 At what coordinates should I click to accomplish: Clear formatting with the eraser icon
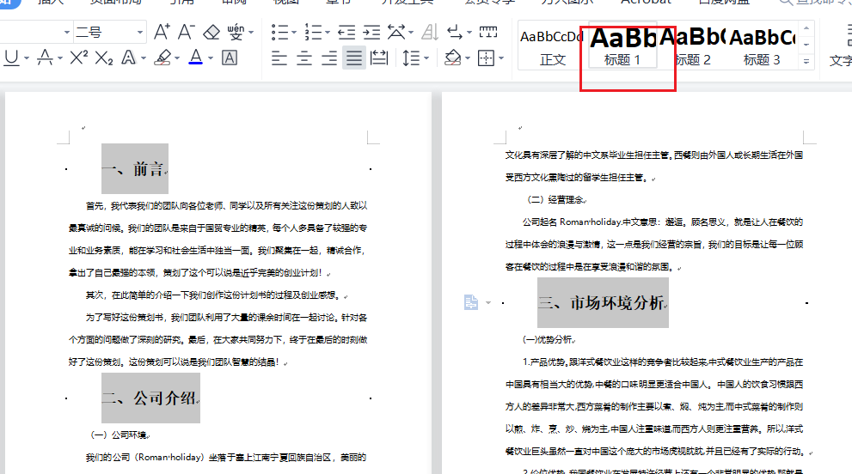(x=211, y=33)
